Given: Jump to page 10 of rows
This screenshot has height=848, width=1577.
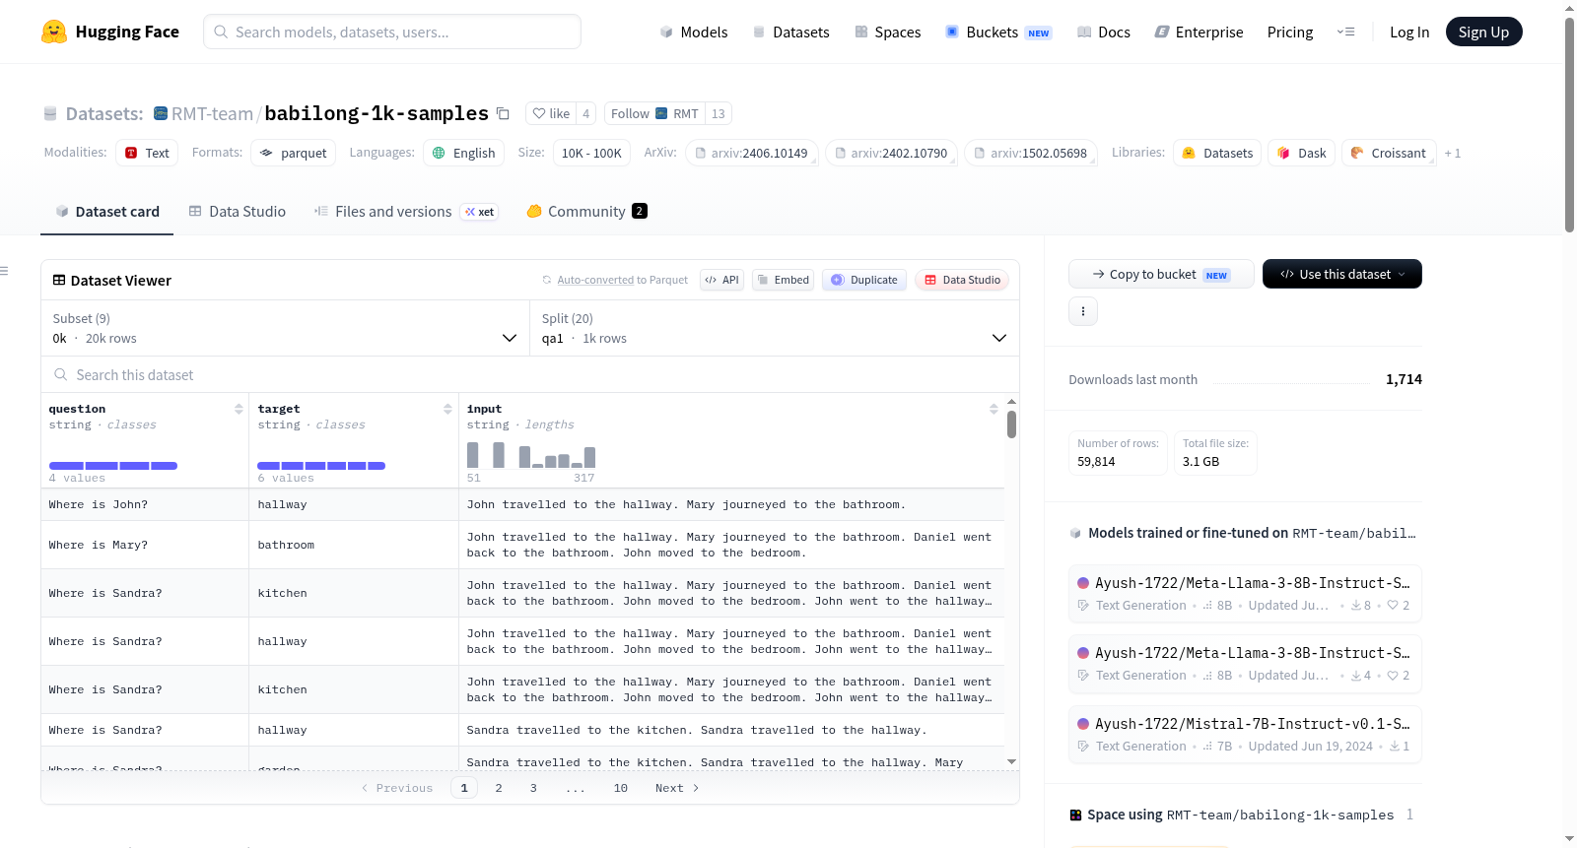Looking at the screenshot, I should pos(621,788).
